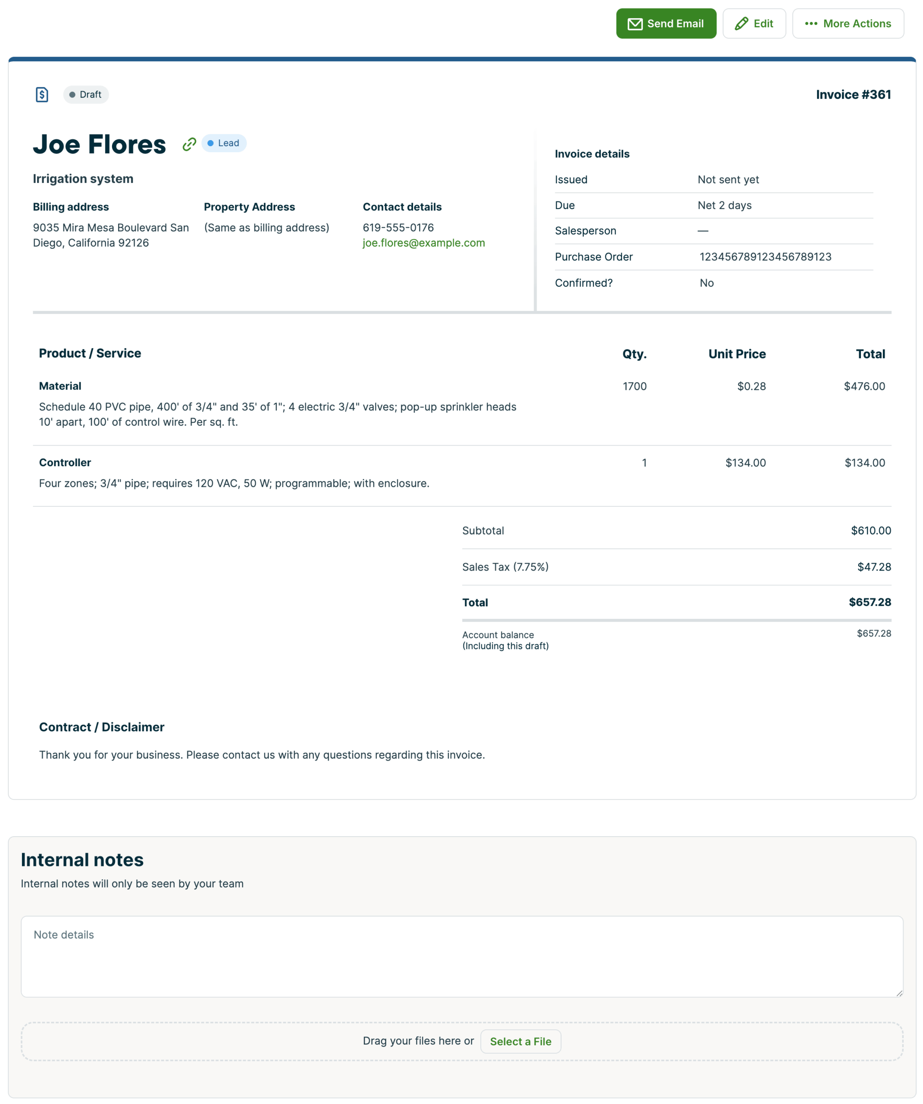Click the Edit button
This screenshot has height=1104, width=923.
point(754,24)
